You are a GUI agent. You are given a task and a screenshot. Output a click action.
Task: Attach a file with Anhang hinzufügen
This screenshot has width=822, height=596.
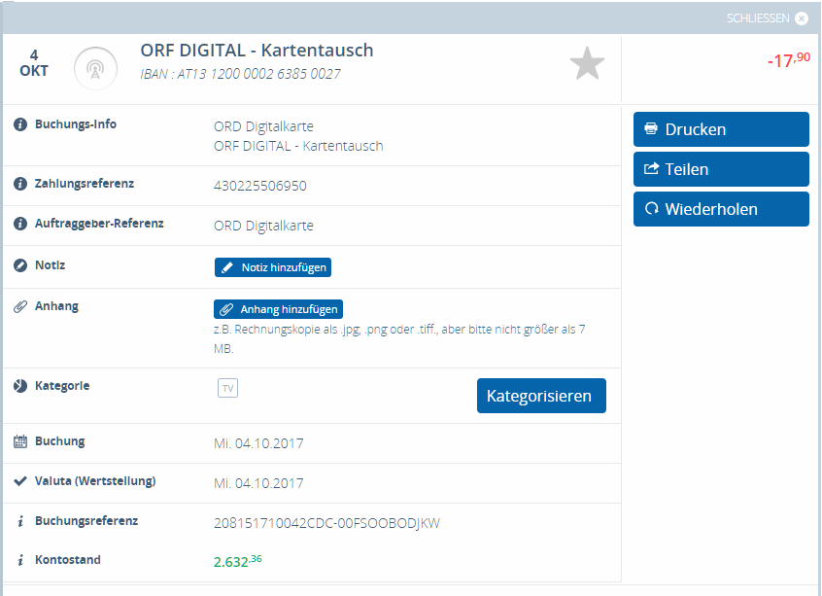coord(278,309)
